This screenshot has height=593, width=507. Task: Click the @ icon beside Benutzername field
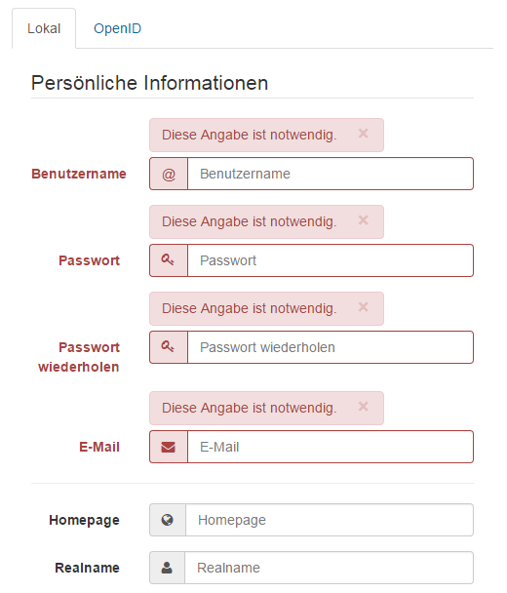tap(169, 174)
